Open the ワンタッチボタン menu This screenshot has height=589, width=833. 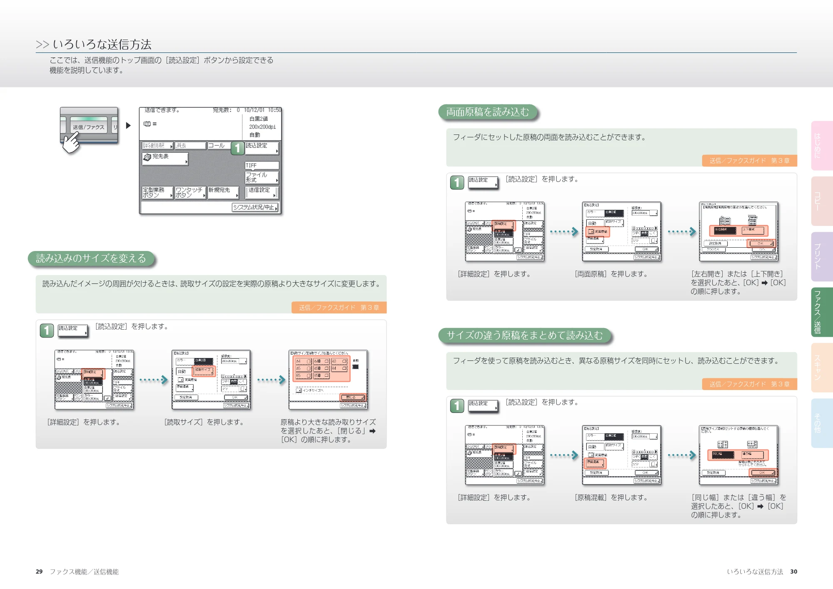point(191,193)
